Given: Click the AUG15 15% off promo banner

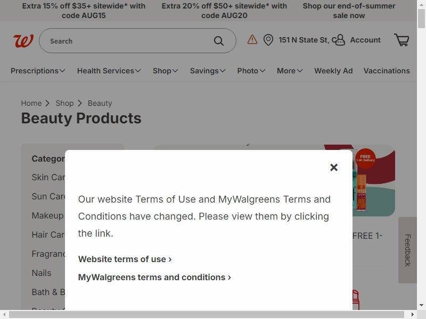Looking at the screenshot, I should tap(84, 11).
